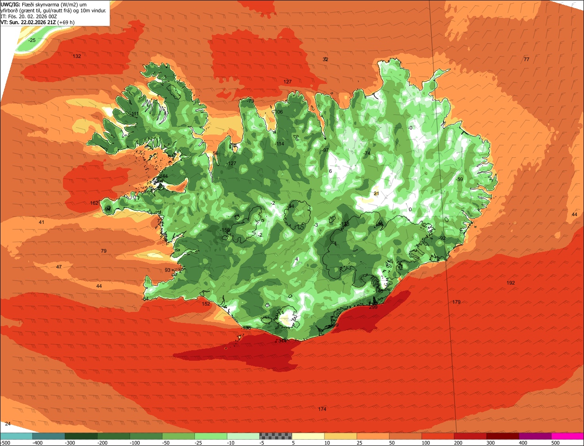The height and width of the screenshot is (446, 584).
Task: Click the darkest green -300 to -200 legend swatch
Action: tap(81, 436)
